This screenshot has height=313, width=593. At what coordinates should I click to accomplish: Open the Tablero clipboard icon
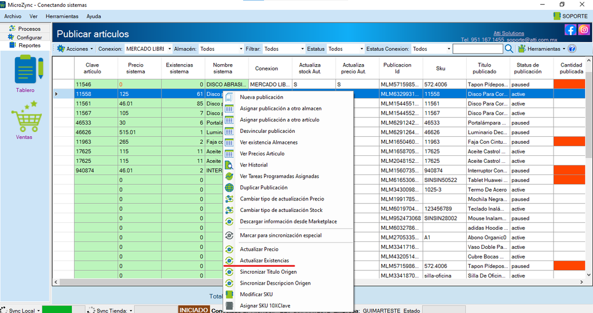29,70
